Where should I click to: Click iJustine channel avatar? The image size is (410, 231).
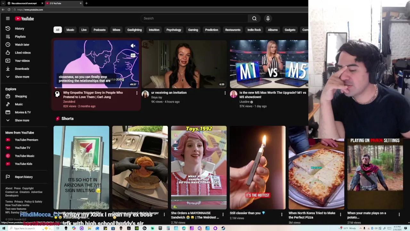click(234, 94)
